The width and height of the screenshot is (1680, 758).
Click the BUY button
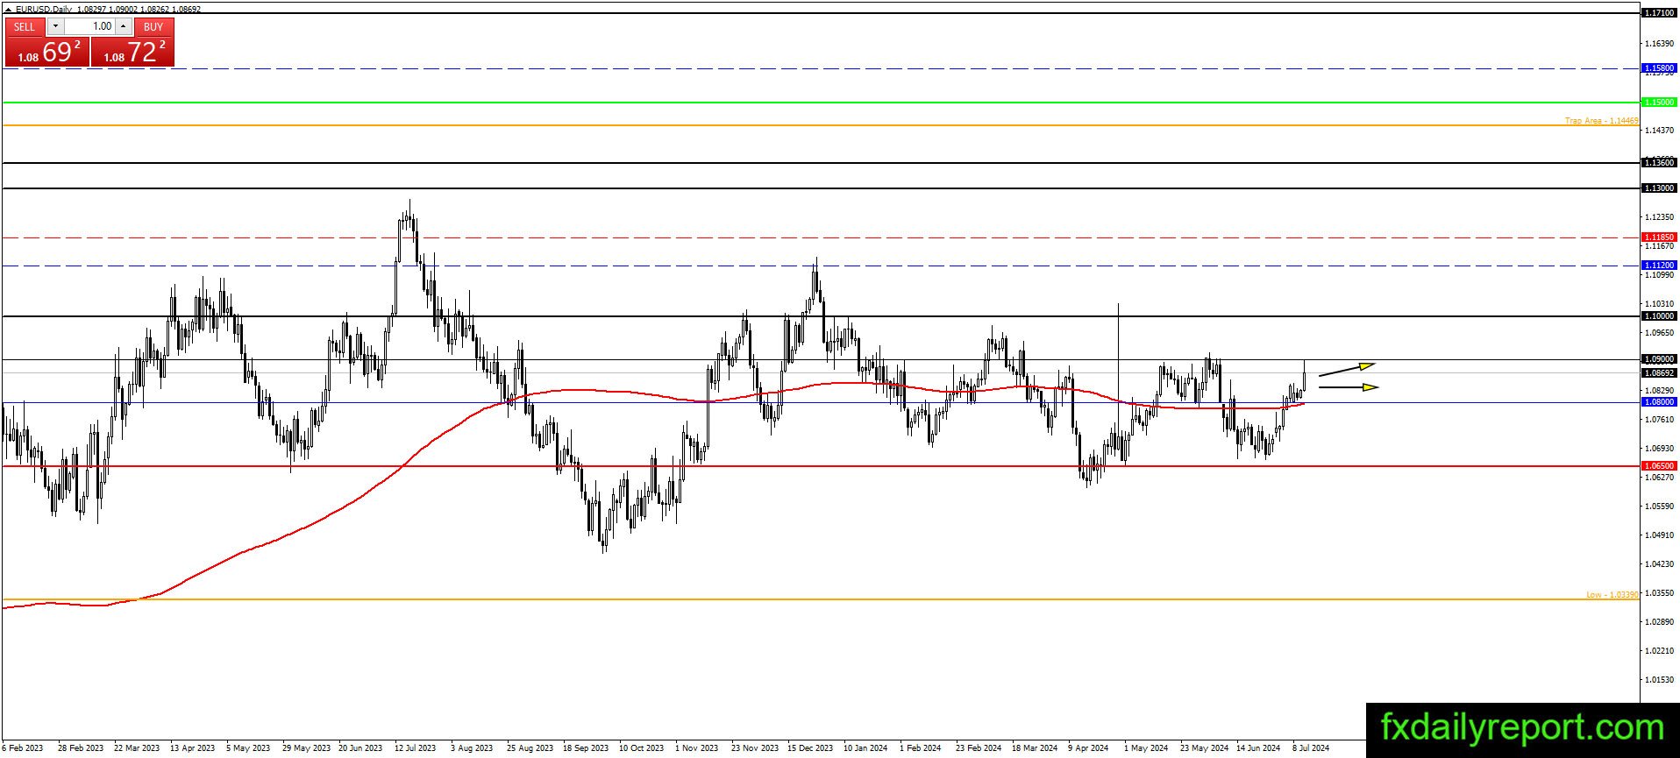[x=153, y=26]
